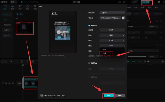Click the cyan 导出 button in dialog
The height and width of the screenshot is (102, 165).
pos(109,96)
